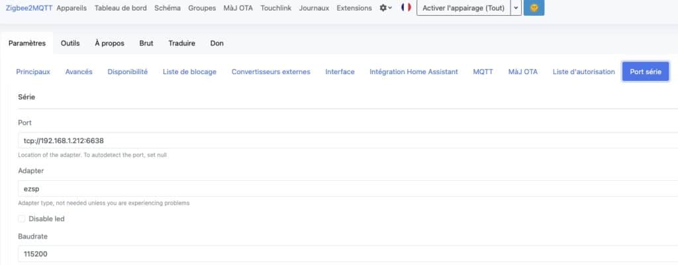Open Interface settings section
Image resolution: width=678 pixels, height=265 pixels.
coord(340,72)
